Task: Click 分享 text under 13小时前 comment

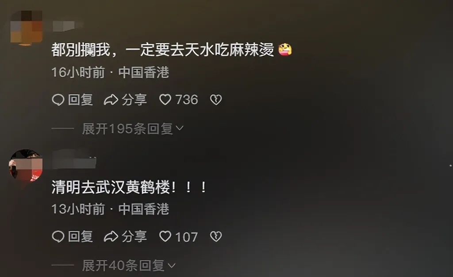Action: click(x=134, y=237)
